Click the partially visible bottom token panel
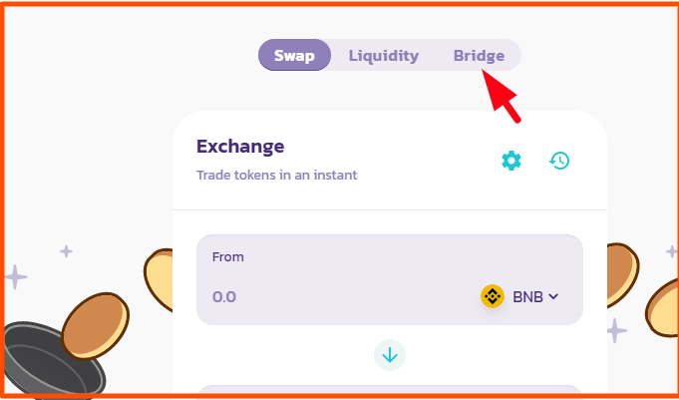The image size is (679, 400). point(390,390)
